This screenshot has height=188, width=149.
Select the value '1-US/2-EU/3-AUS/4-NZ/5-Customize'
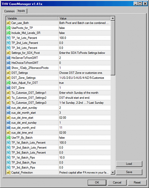click(82, 78)
